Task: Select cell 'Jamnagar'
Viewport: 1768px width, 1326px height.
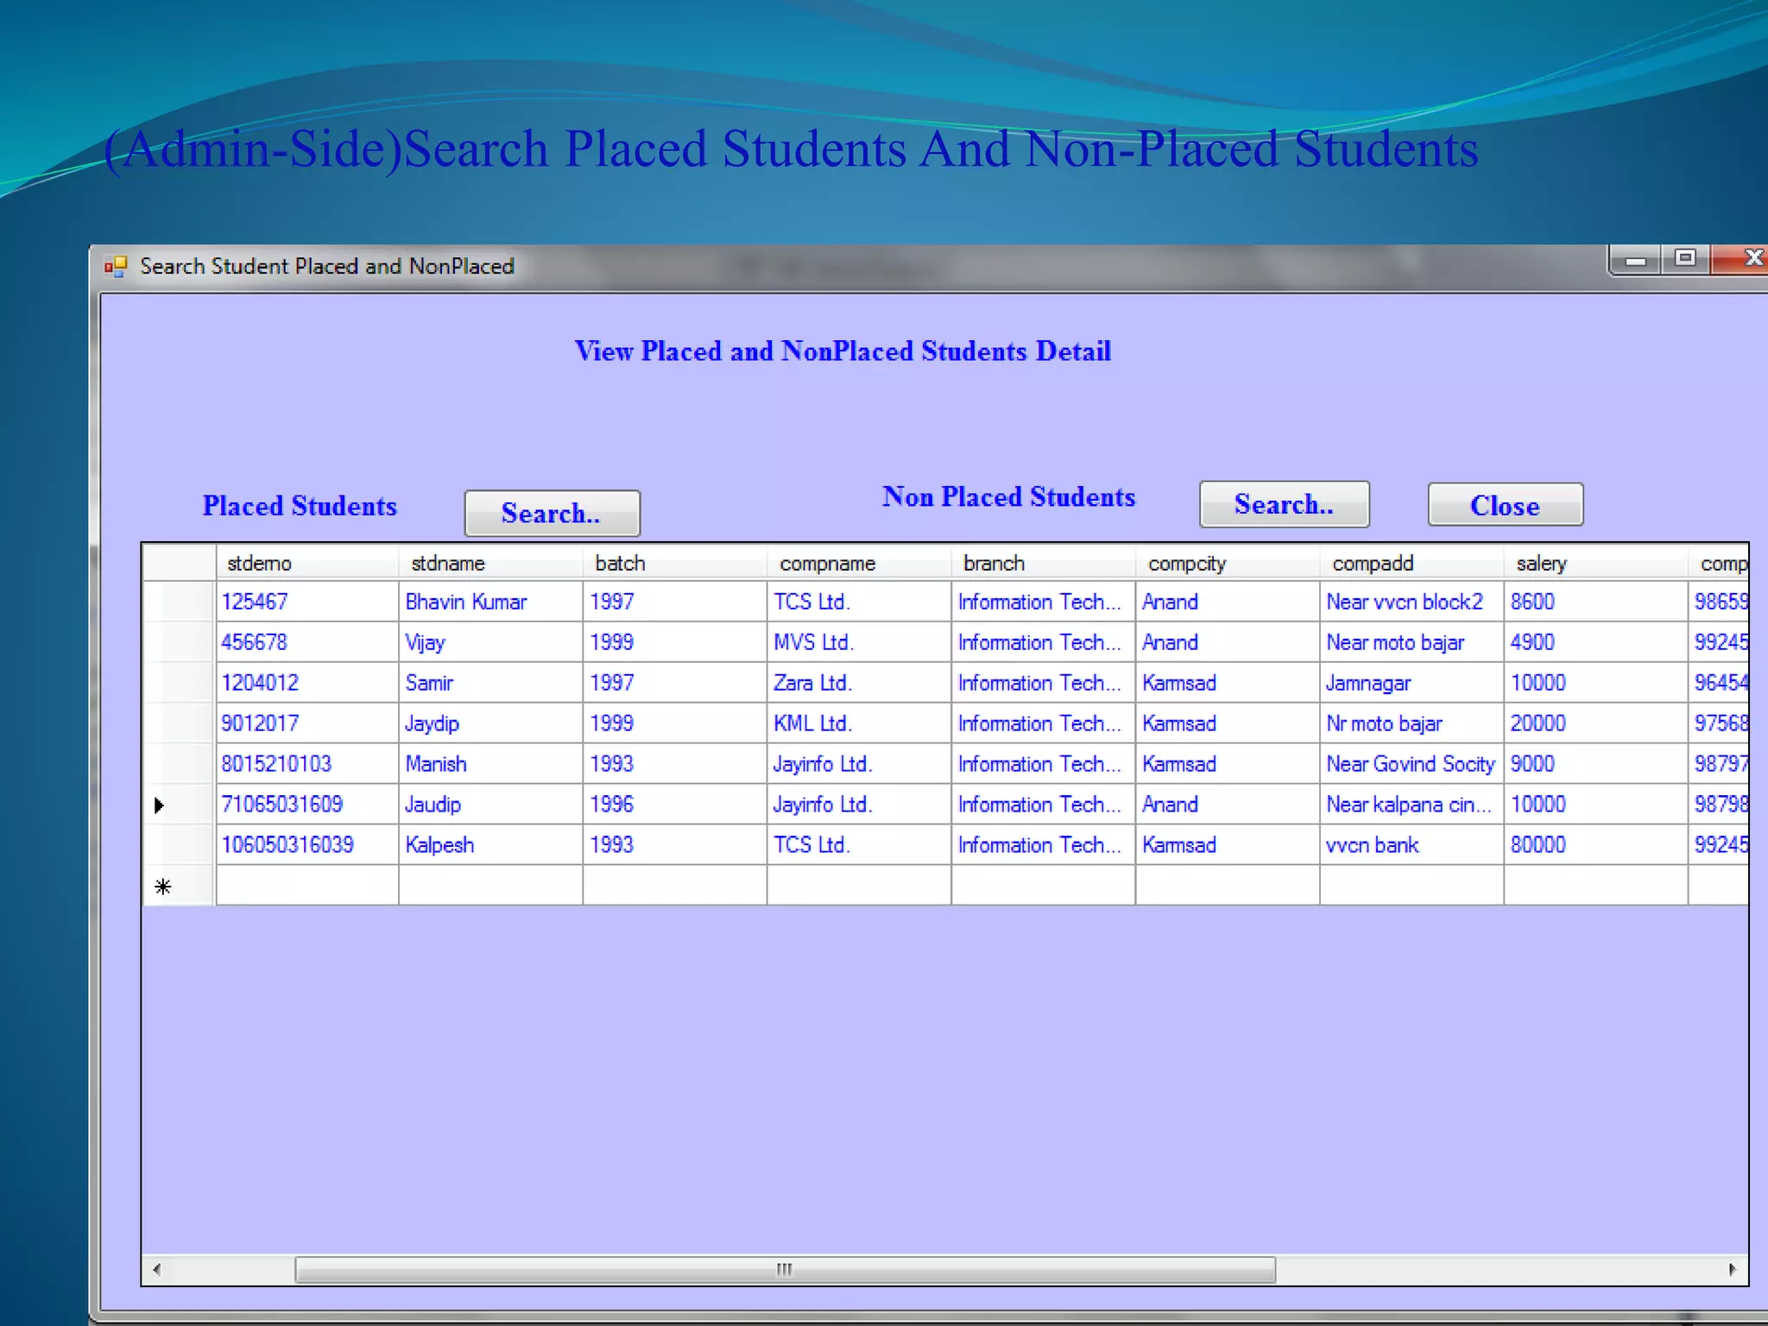Action: click(1412, 683)
